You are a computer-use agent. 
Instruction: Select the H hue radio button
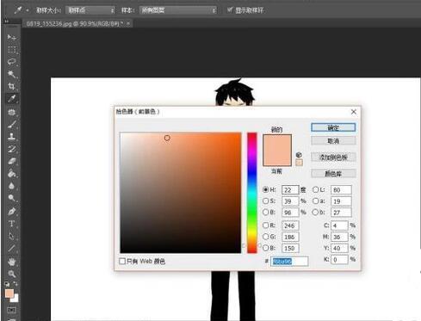(x=265, y=189)
